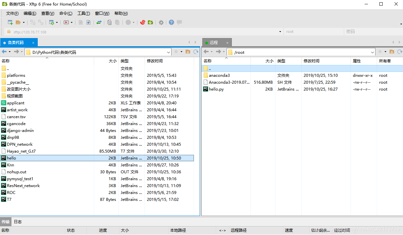Click the session properties window-gear icon

[x=51, y=22]
